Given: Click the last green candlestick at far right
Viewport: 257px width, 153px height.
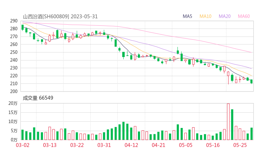Looking at the screenshot, I should coord(251,81).
